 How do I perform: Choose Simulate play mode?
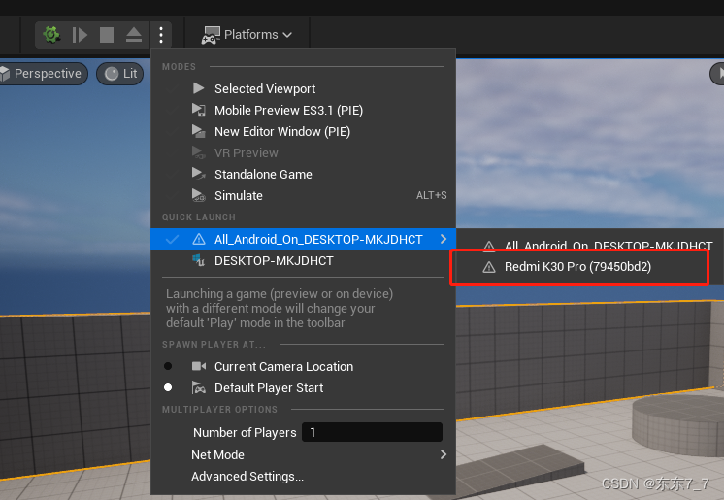click(303, 195)
